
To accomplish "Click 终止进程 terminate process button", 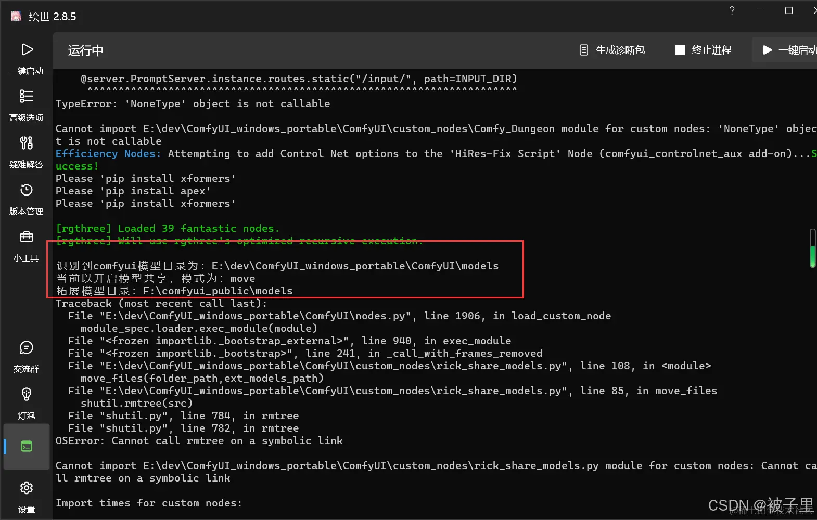I will click(x=703, y=50).
